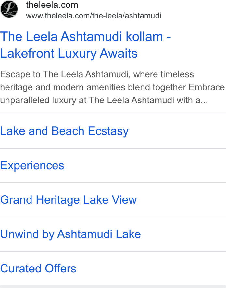Image resolution: width=226 pixels, height=288 pixels.
Task: Click the Leela logo favicon
Action: pos(9,9)
